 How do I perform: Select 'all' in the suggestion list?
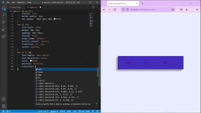click(66, 69)
